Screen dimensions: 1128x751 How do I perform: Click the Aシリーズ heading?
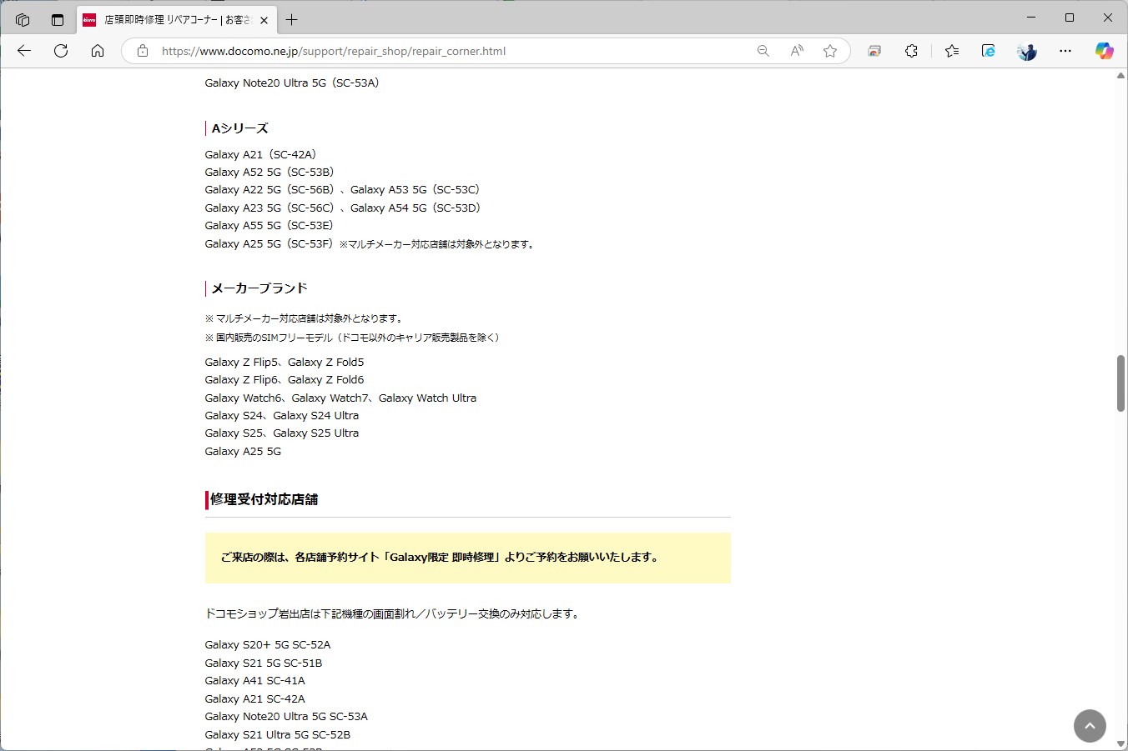pyautogui.click(x=239, y=128)
